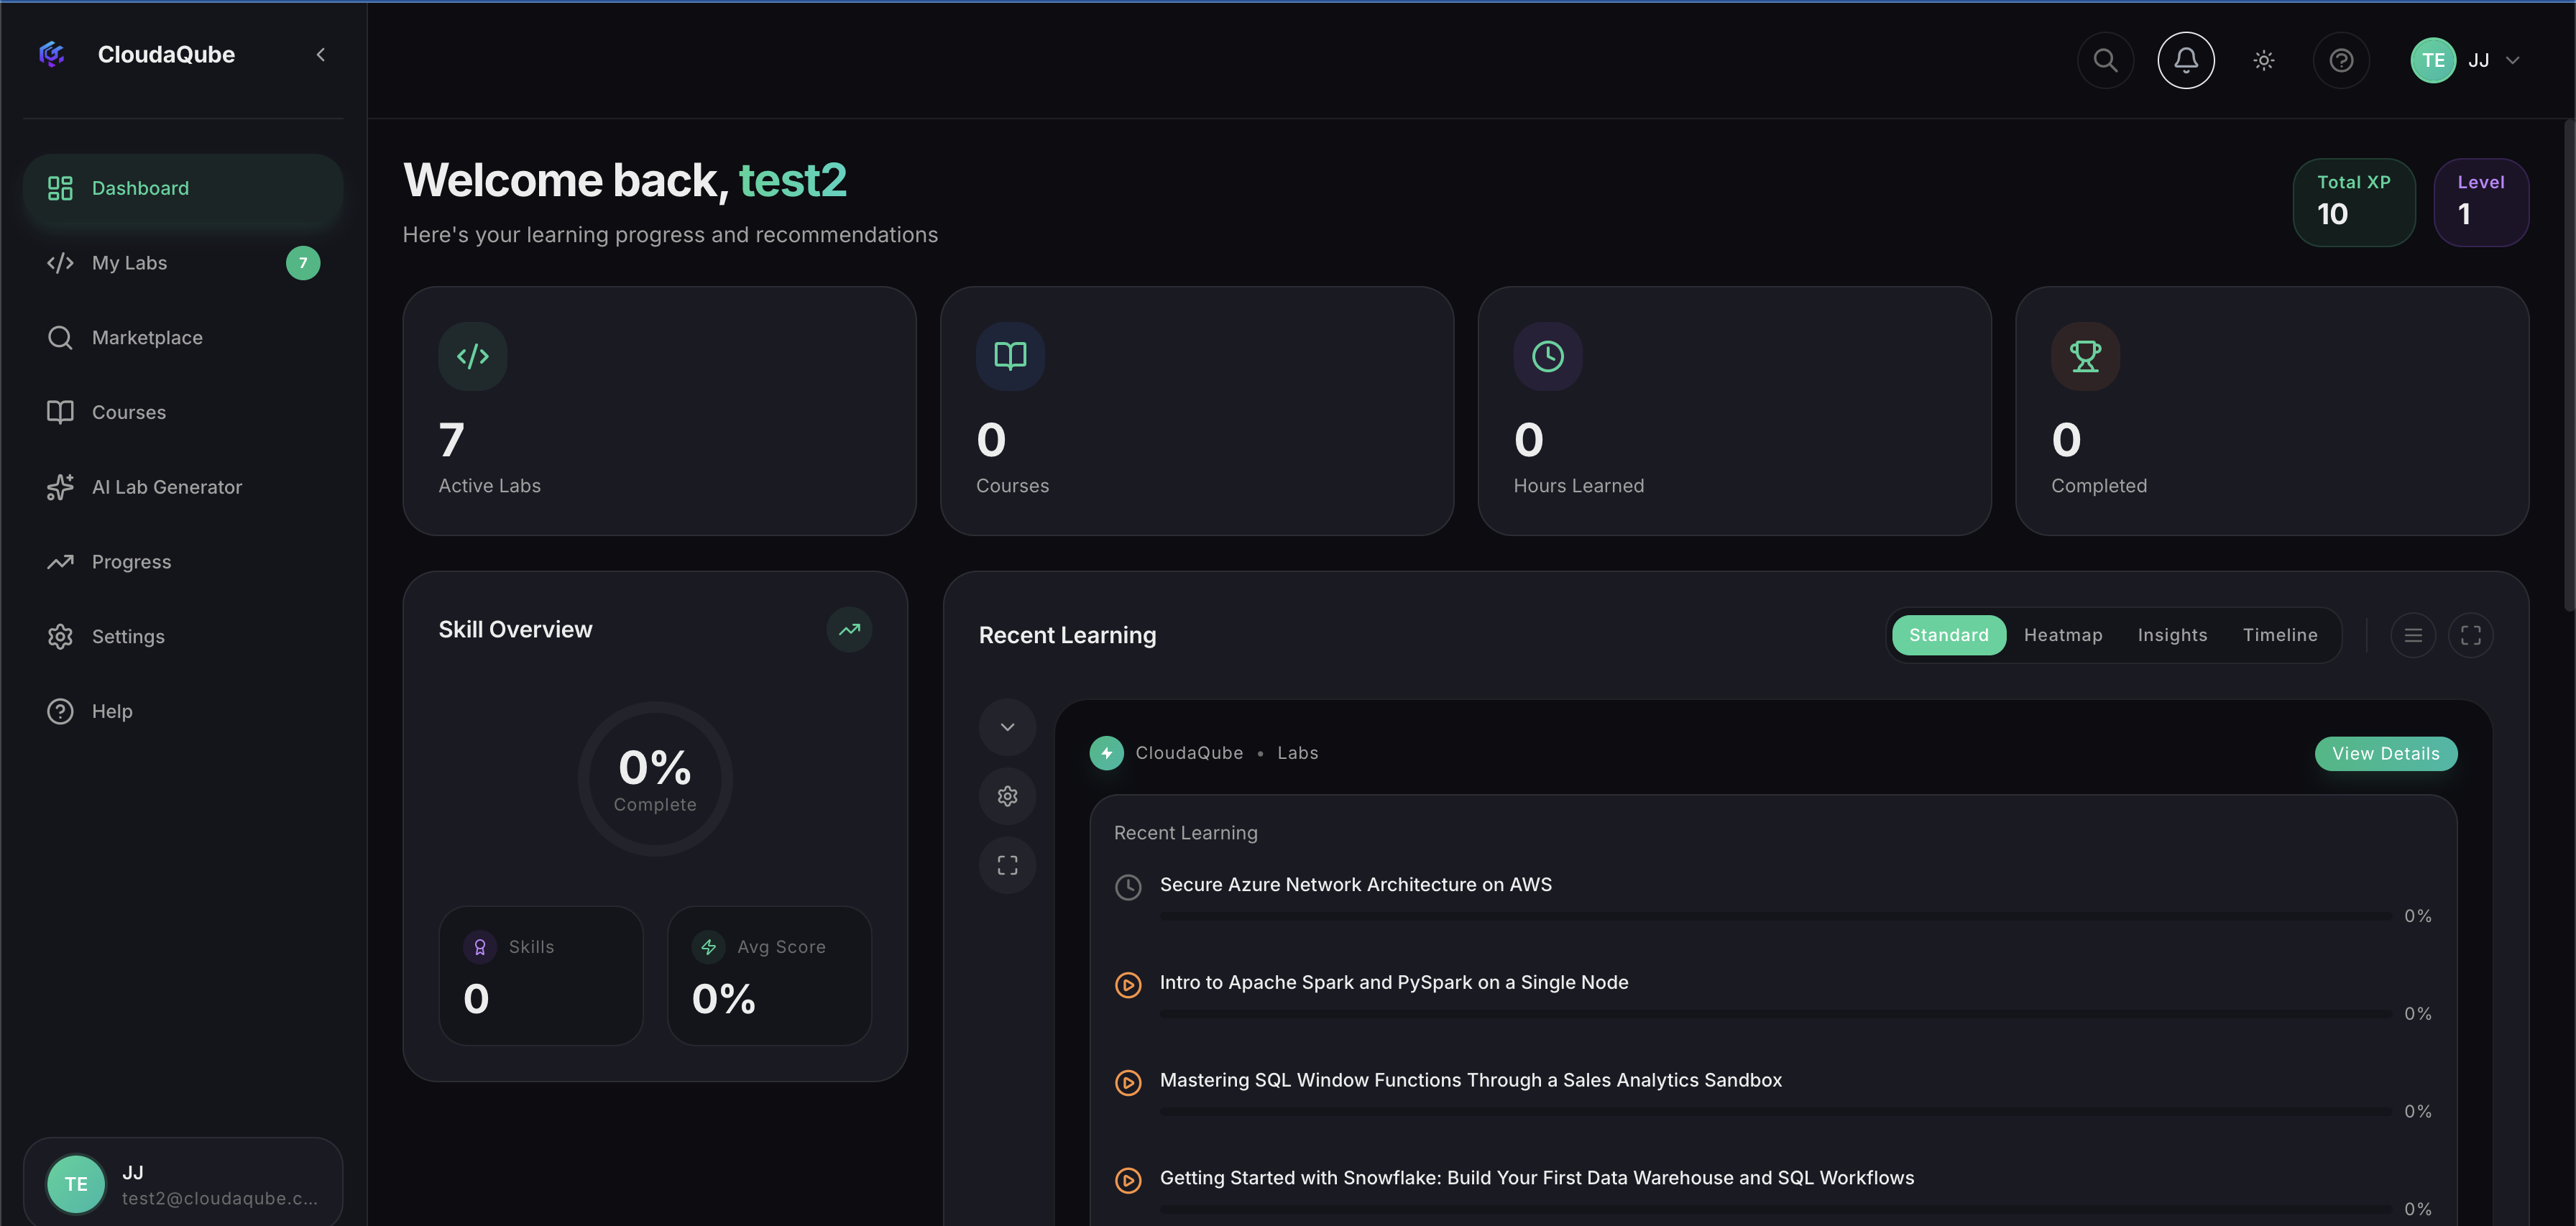Click the Marketplace magnifier icon in sidebar
The height and width of the screenshot is (1226, 2576).
[60, 338]
